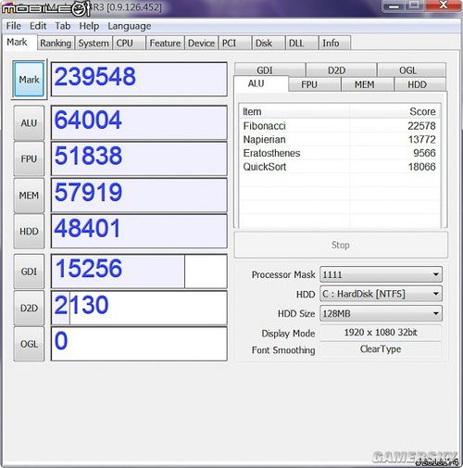The height and width of the screenshot is (468, 463).
Task: Start the FPU test button
Action: click(x=29, y=158)
